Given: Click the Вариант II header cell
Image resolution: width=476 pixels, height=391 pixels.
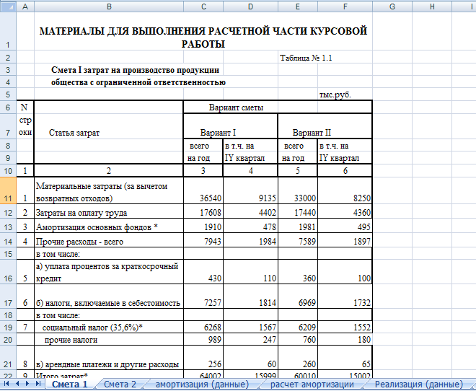Looking at the screenshot, I should click(x=325, y=126).
